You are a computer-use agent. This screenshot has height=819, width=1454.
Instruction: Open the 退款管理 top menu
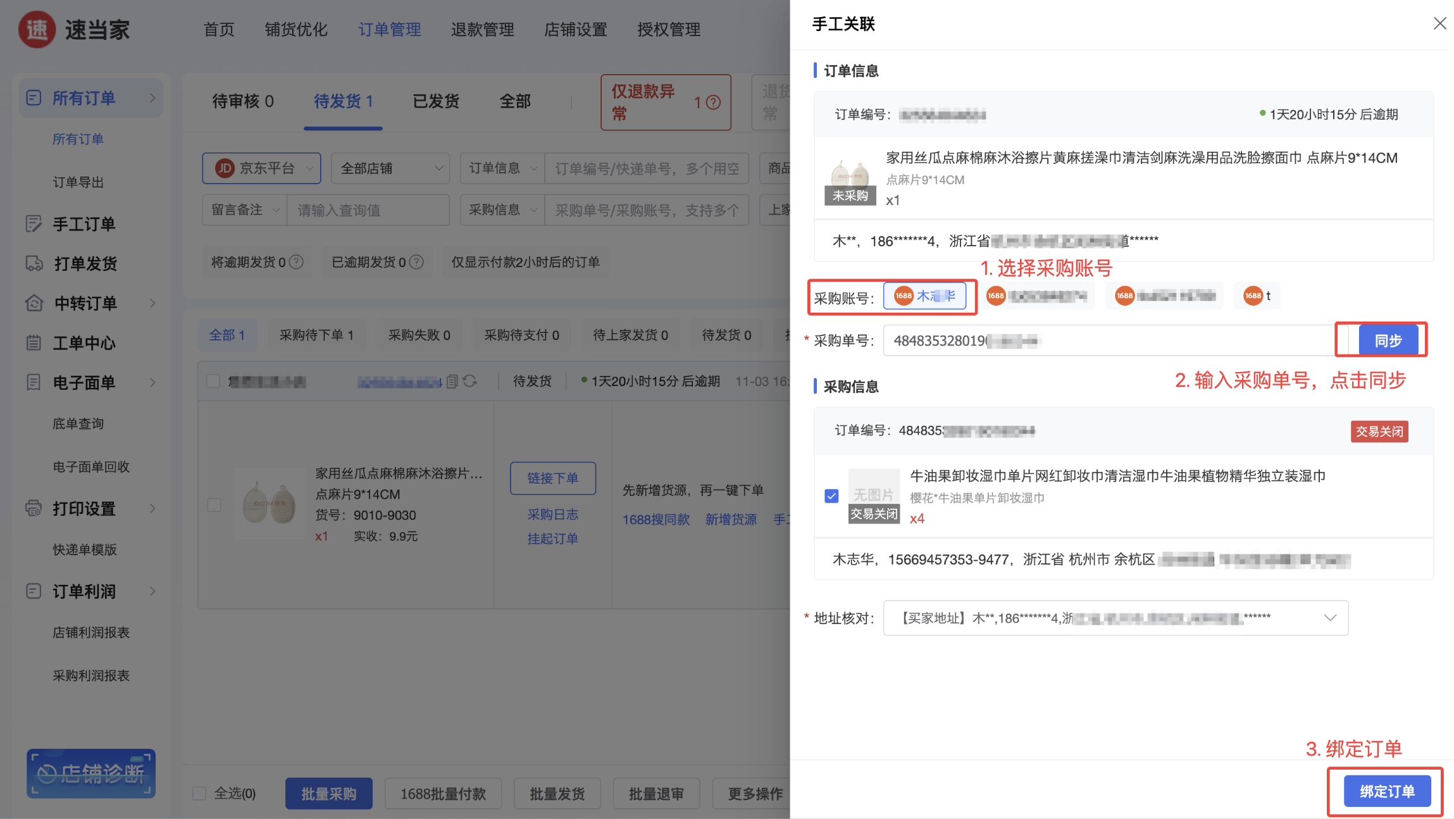coord(482,29)
